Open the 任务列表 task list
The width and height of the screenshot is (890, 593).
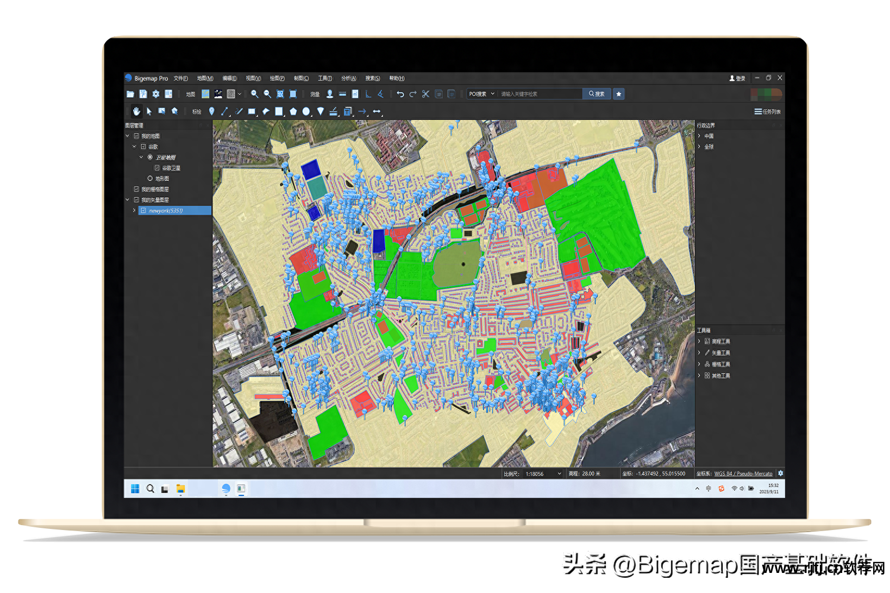click(767, 111)
